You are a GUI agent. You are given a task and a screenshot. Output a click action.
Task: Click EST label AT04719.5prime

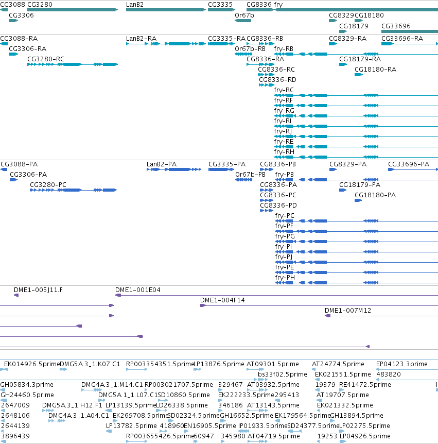[x=274, y=436]
